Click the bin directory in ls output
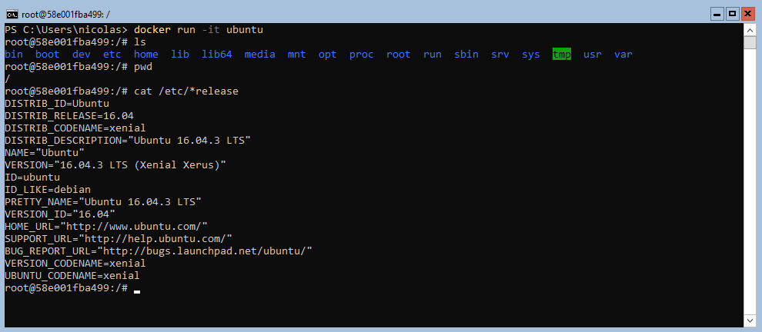Screen dimensions: 762x332 (x=14, y=55)
